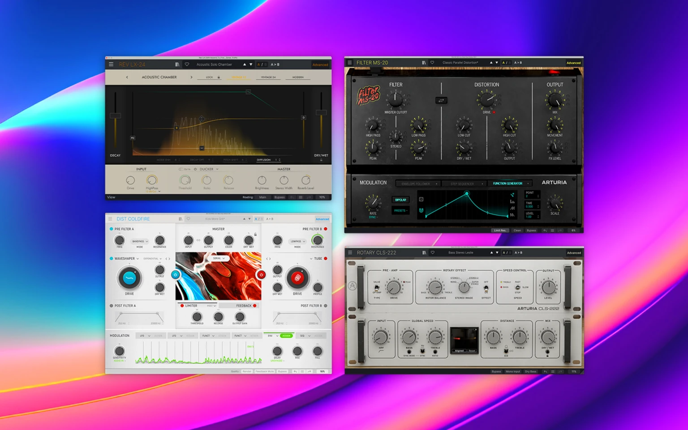The width and height of the screenshot is (688, 430).
Task: Click the DRY/WET slider in REV LX-24
Action: coord(321,112)
